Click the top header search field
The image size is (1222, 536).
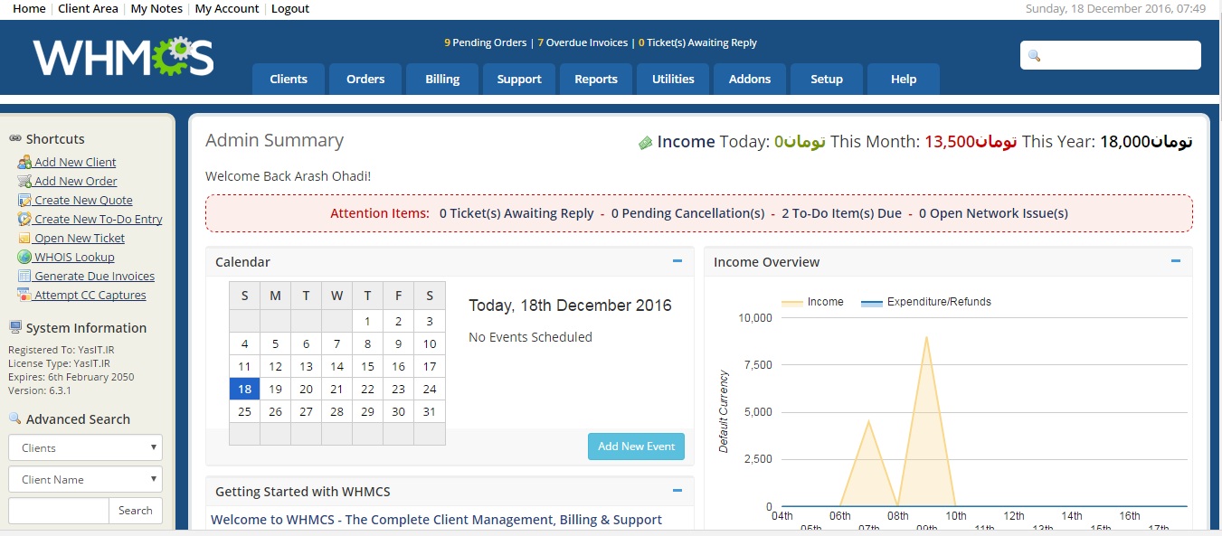point(1111,55)
